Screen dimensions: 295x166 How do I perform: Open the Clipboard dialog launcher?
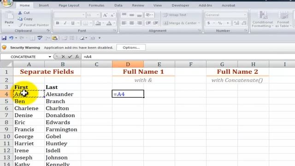click(48, 30)
